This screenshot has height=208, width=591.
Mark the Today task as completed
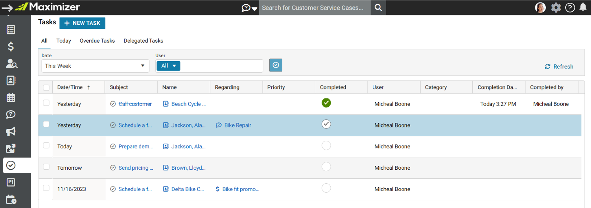[x=326, y=145]
